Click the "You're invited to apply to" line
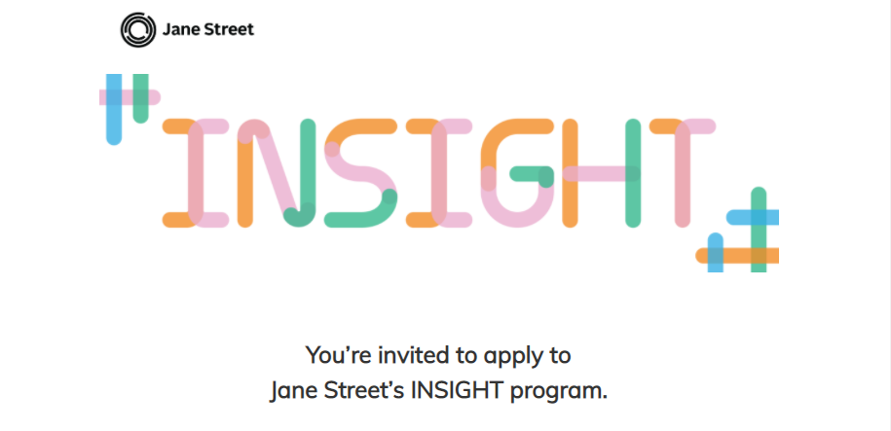The image size is (891, 431). (438, 354)
